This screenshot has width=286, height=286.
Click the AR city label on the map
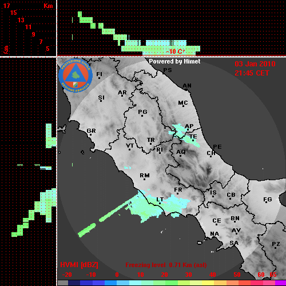coord(122,93)
